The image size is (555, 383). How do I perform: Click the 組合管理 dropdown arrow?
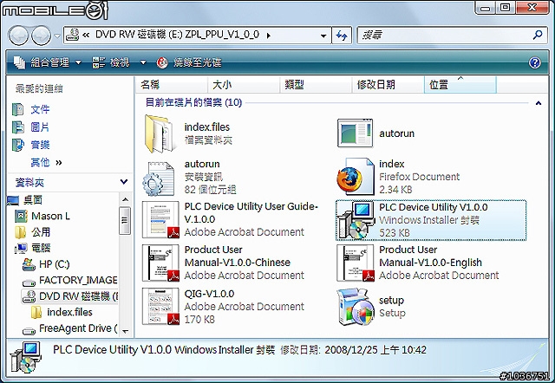(x=78, y=62)
